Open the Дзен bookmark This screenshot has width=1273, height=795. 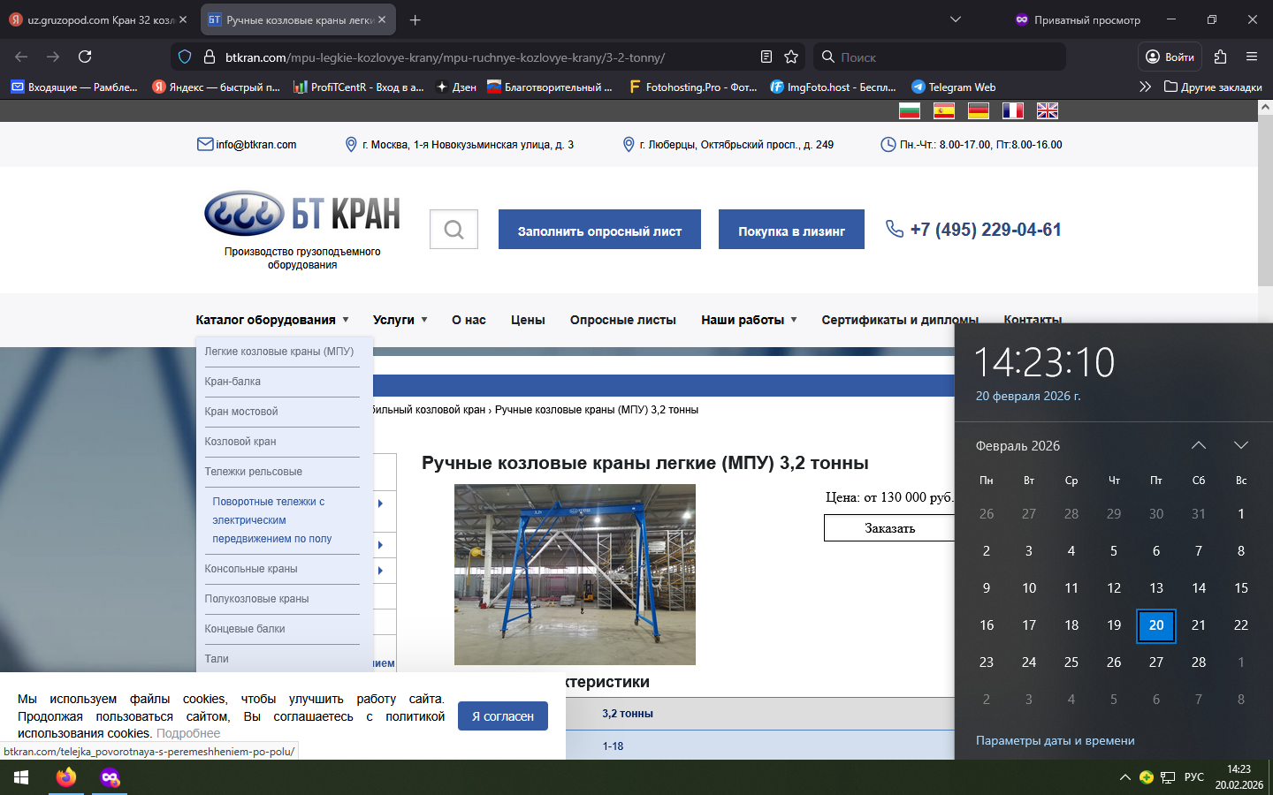[x=456, y=87]
